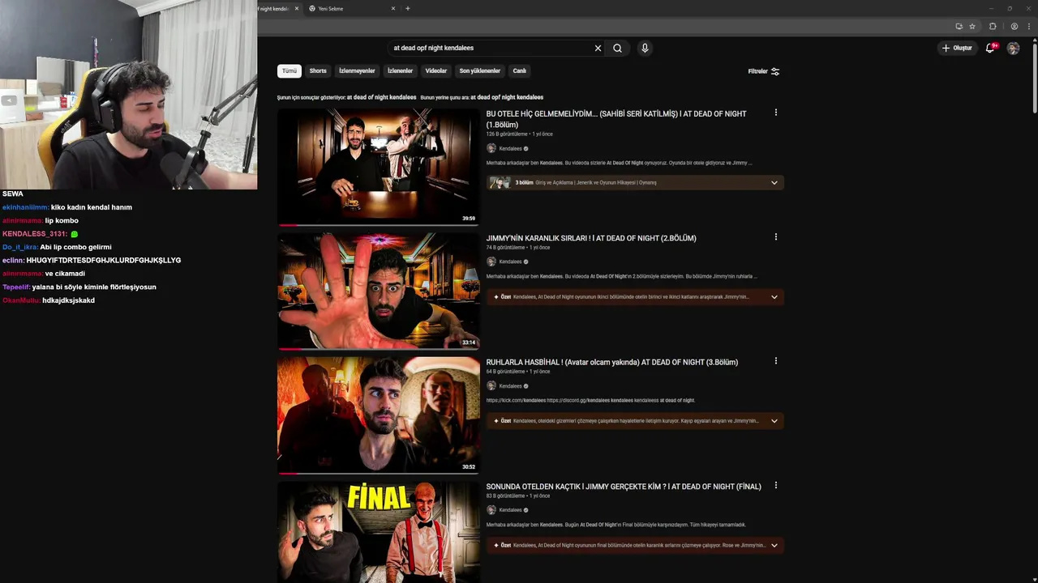Open the Oluştur create button
Viewport: 1038px width, 583px height.
957,48
